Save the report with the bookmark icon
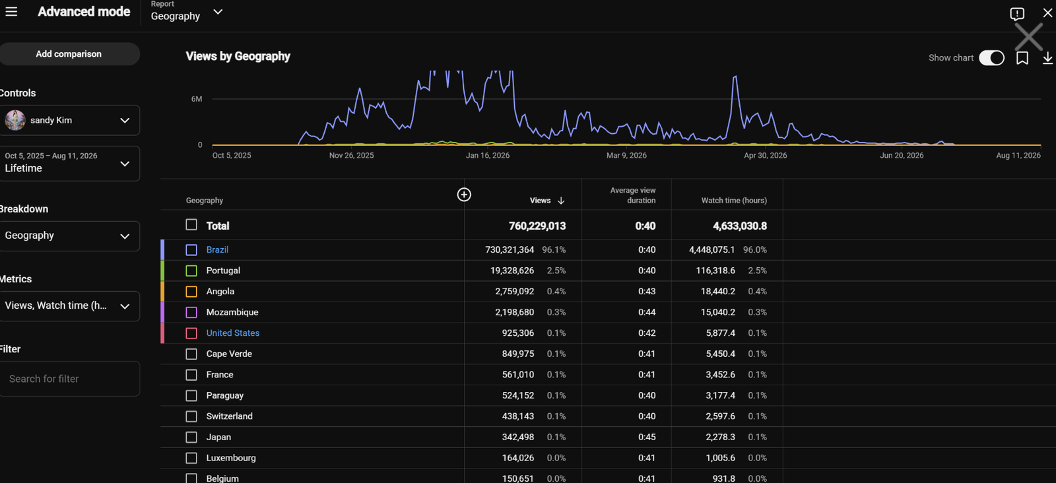 click(1022, 58)
